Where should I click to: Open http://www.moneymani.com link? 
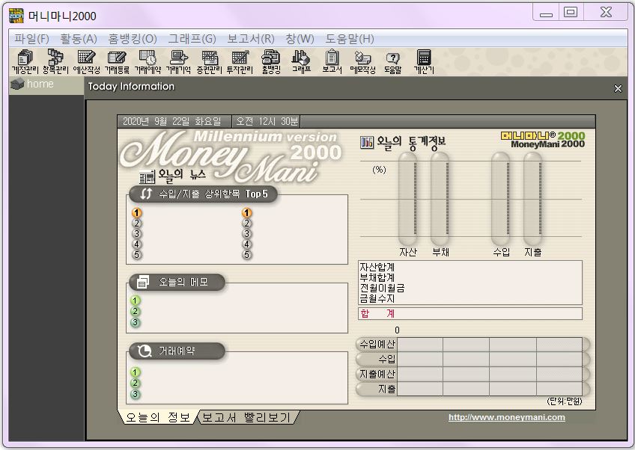[507, 417]
